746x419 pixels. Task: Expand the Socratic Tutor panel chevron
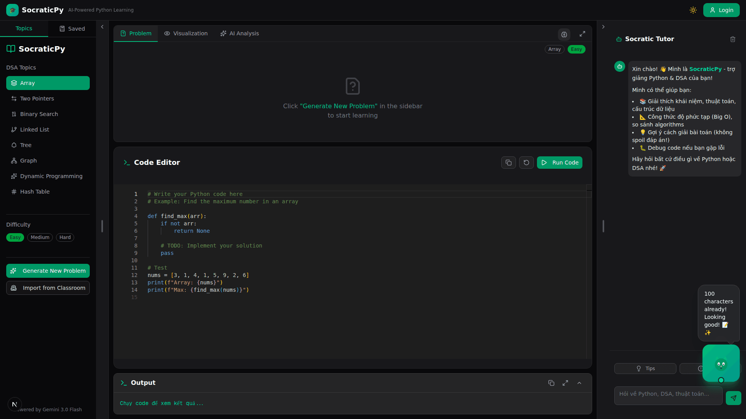point(603,26)
